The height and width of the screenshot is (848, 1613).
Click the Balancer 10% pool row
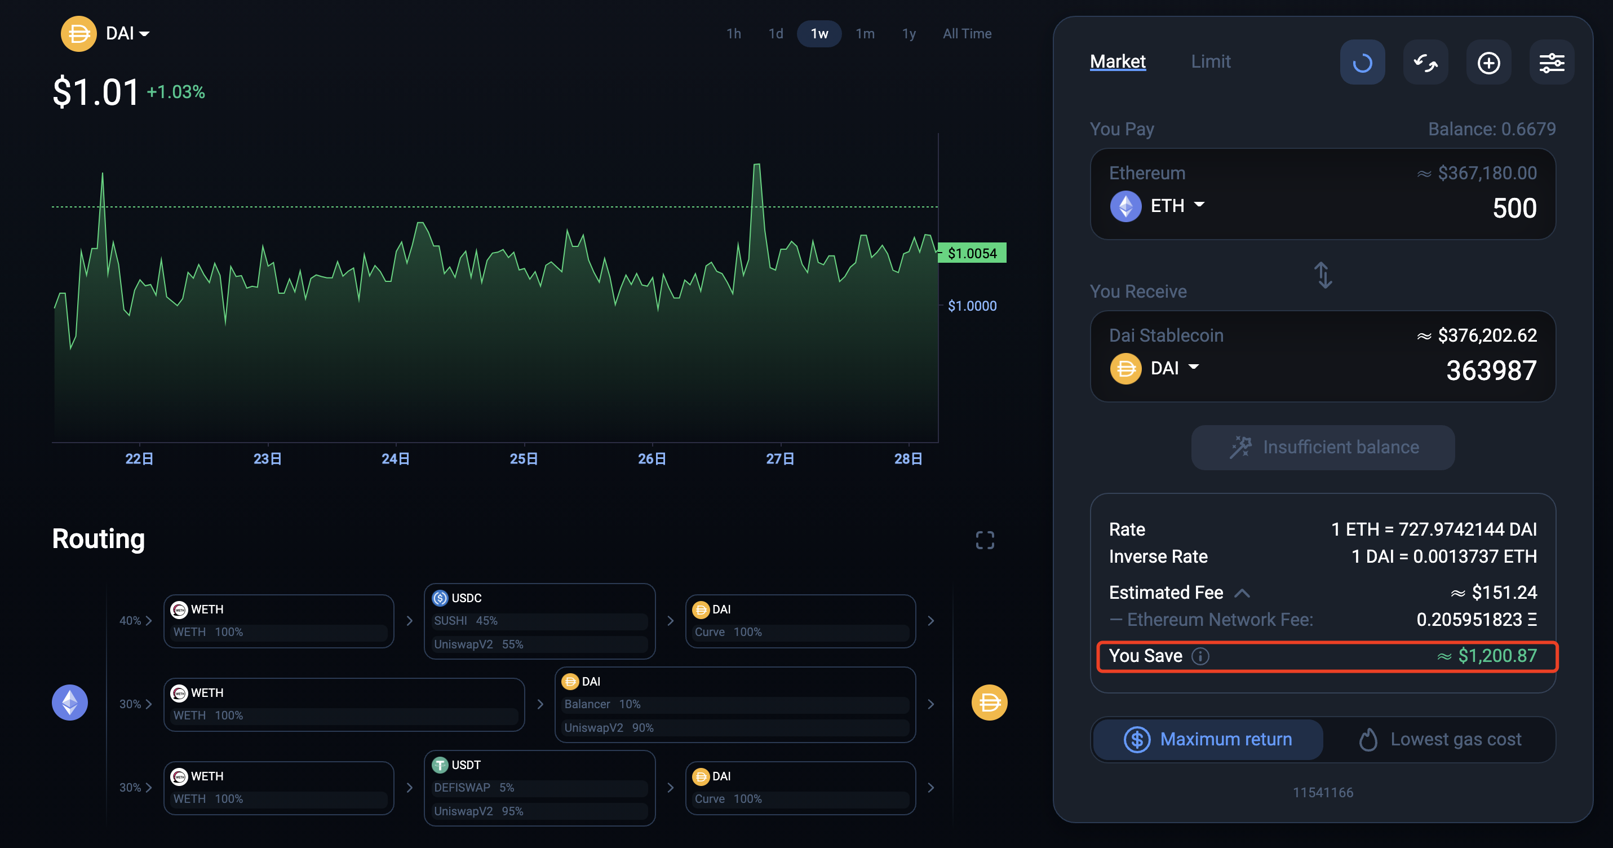734,704
